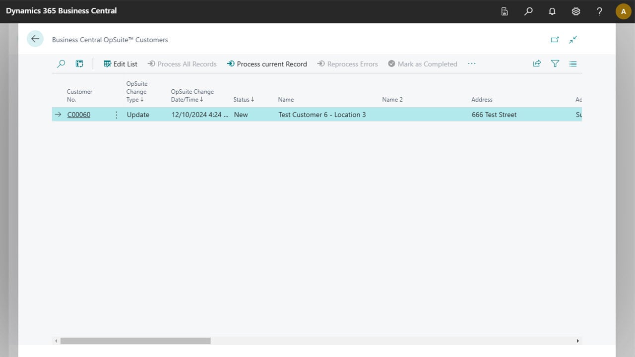The image size is (635, 357).
Task: Open the list view options icon
Action: tap(573, 63)
